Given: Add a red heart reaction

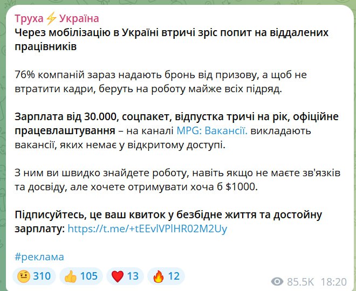Looking at the screenshot, I should coord(118,276).
